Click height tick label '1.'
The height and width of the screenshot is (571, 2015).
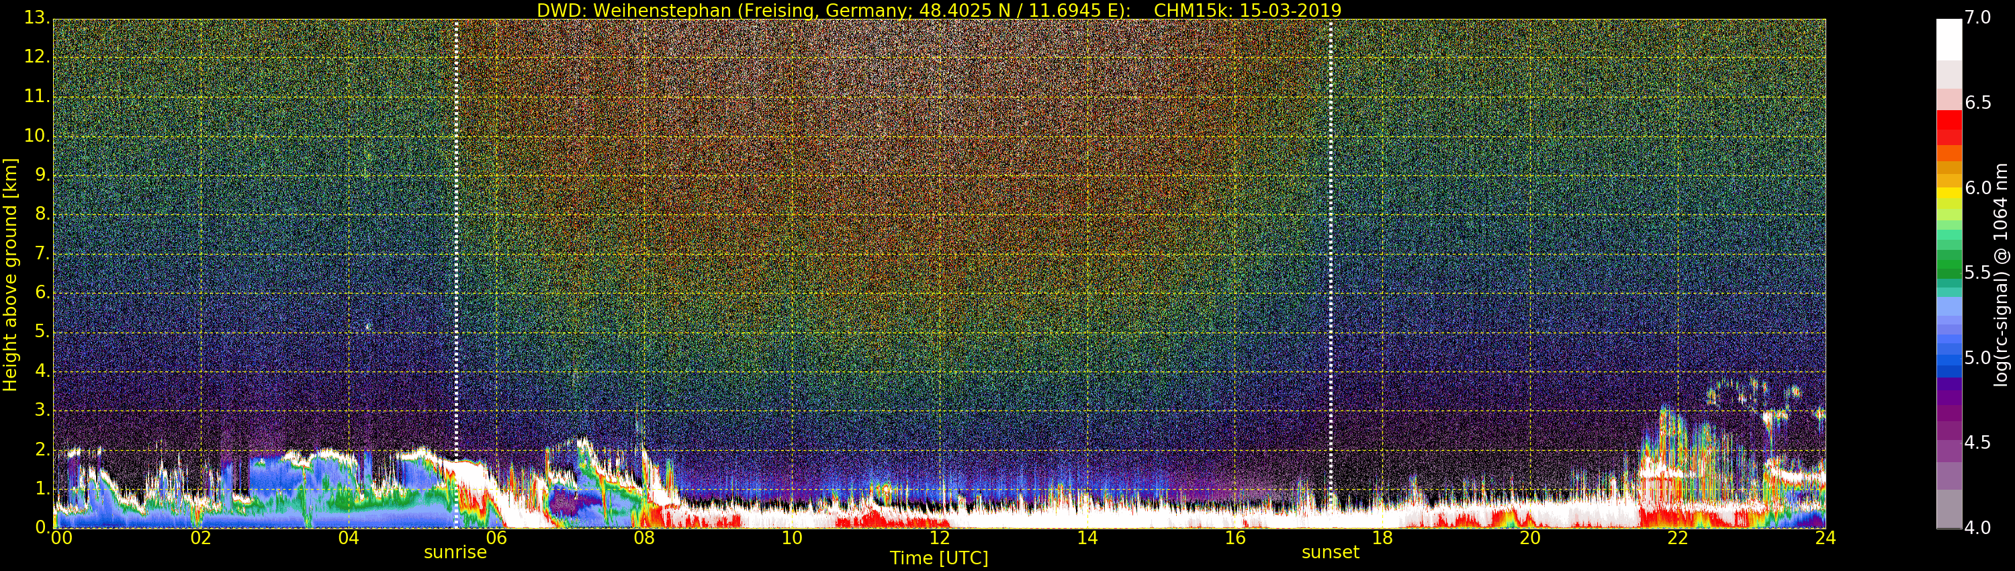(x=42, y=488)
